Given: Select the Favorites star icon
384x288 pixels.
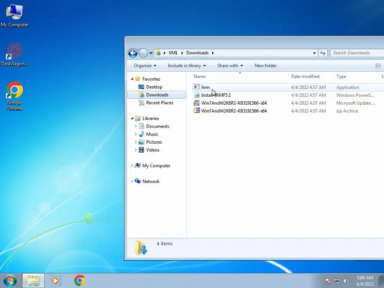Looking at the screenshot, I should tap(138, 79).
